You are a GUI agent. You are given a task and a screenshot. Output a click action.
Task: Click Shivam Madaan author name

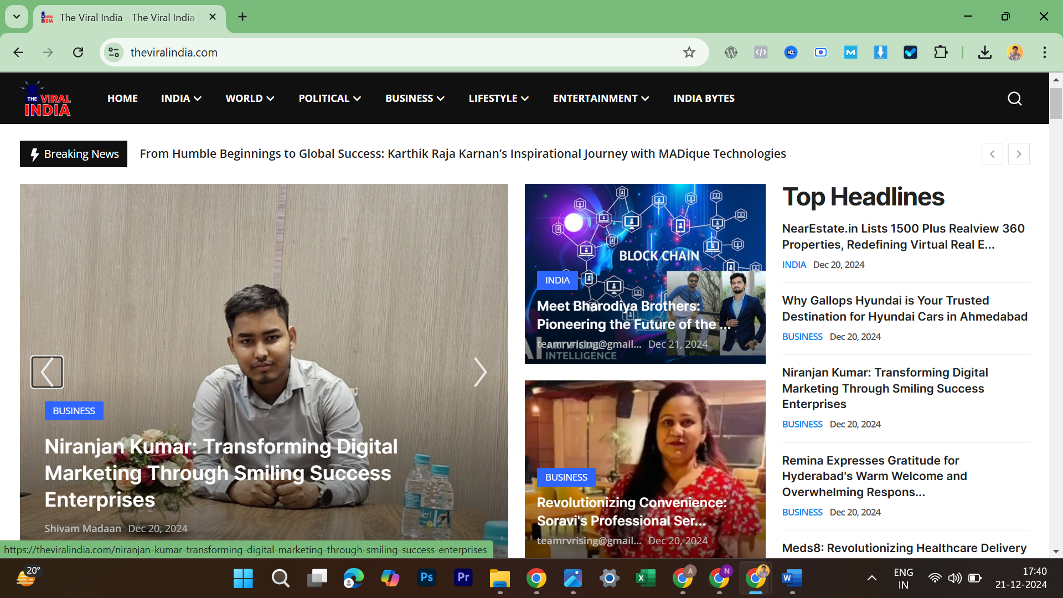tap(82, 529)
